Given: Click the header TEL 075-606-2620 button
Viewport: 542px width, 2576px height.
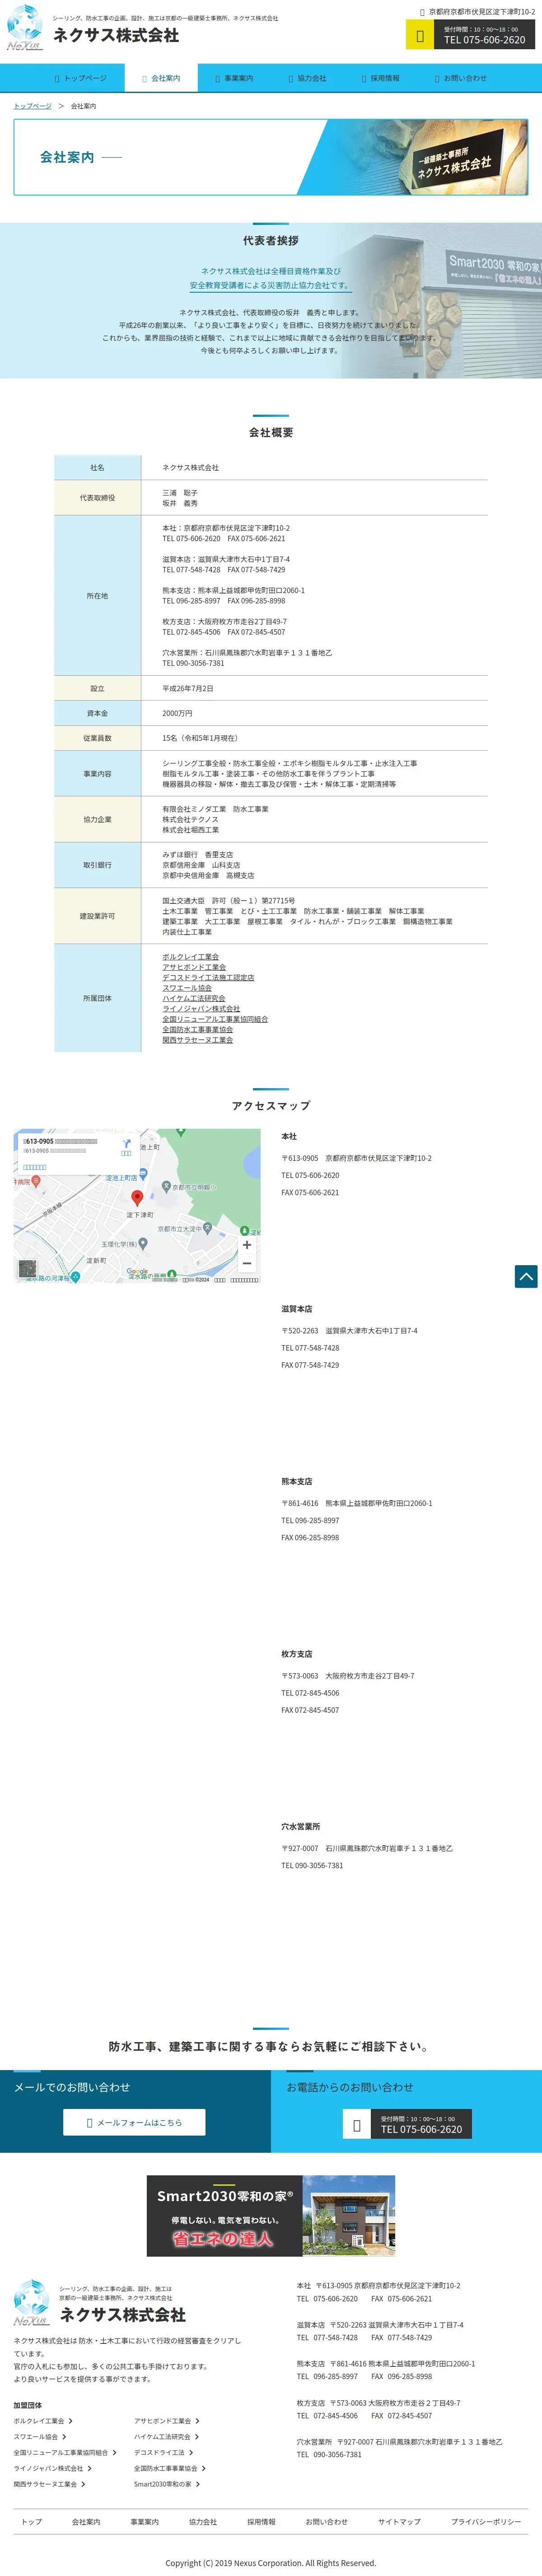Looking at the screenshot, I should coord(484,35).
